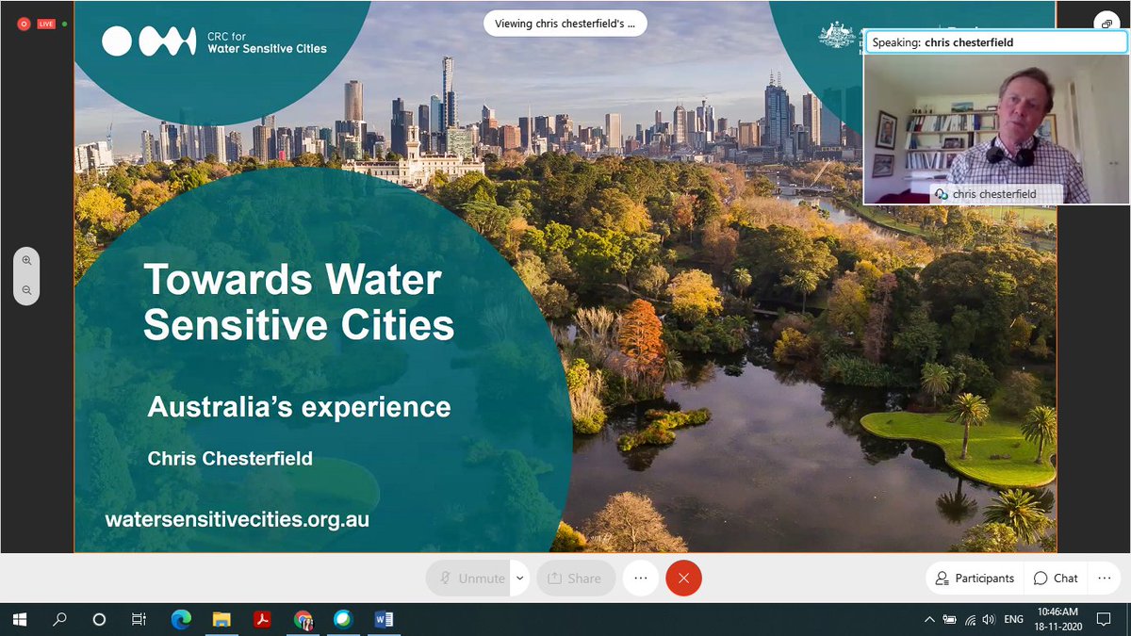The width and height of the screenshot is (1131, 636).
Task: Zoom out of the shared content
Action: pos(26,291)
